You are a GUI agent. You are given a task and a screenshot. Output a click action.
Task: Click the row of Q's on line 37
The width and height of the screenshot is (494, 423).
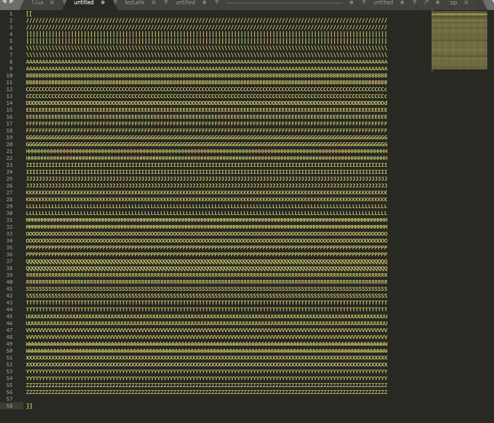207,262
